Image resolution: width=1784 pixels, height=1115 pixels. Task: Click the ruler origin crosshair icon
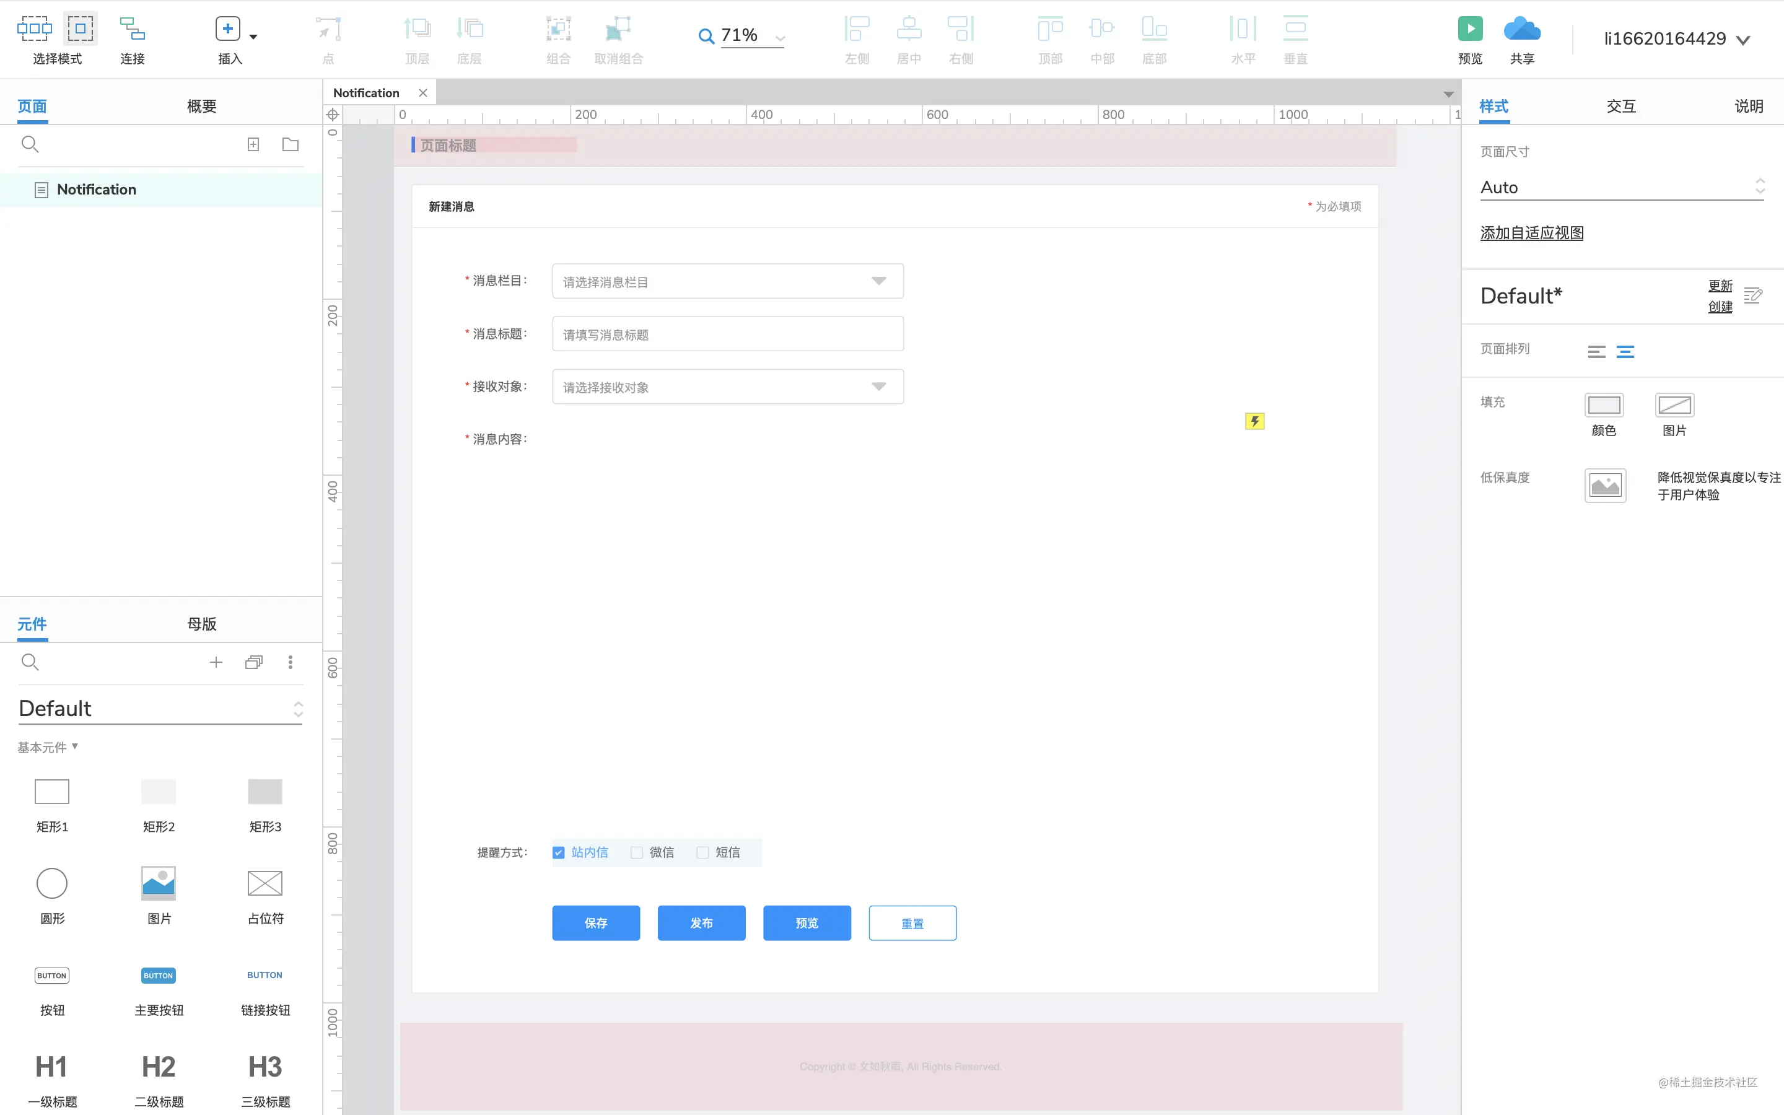coord(333,115)
